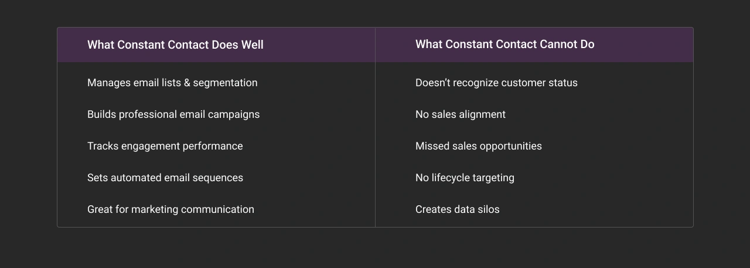Click the "No lifecycle targeting" row
This screenshot has width=750, height=268.
465,178
